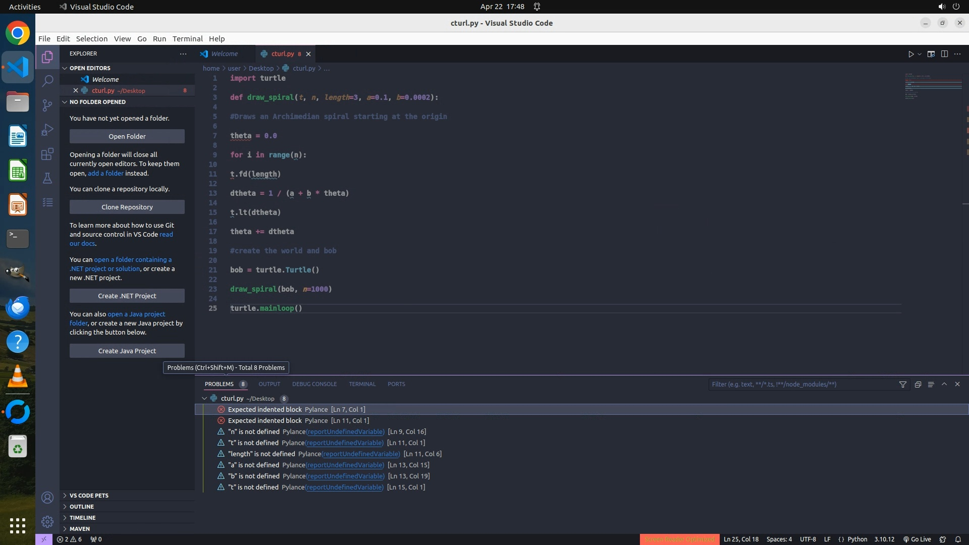Click the Run Python File play icon
The image size is (969, 545).
911,54
